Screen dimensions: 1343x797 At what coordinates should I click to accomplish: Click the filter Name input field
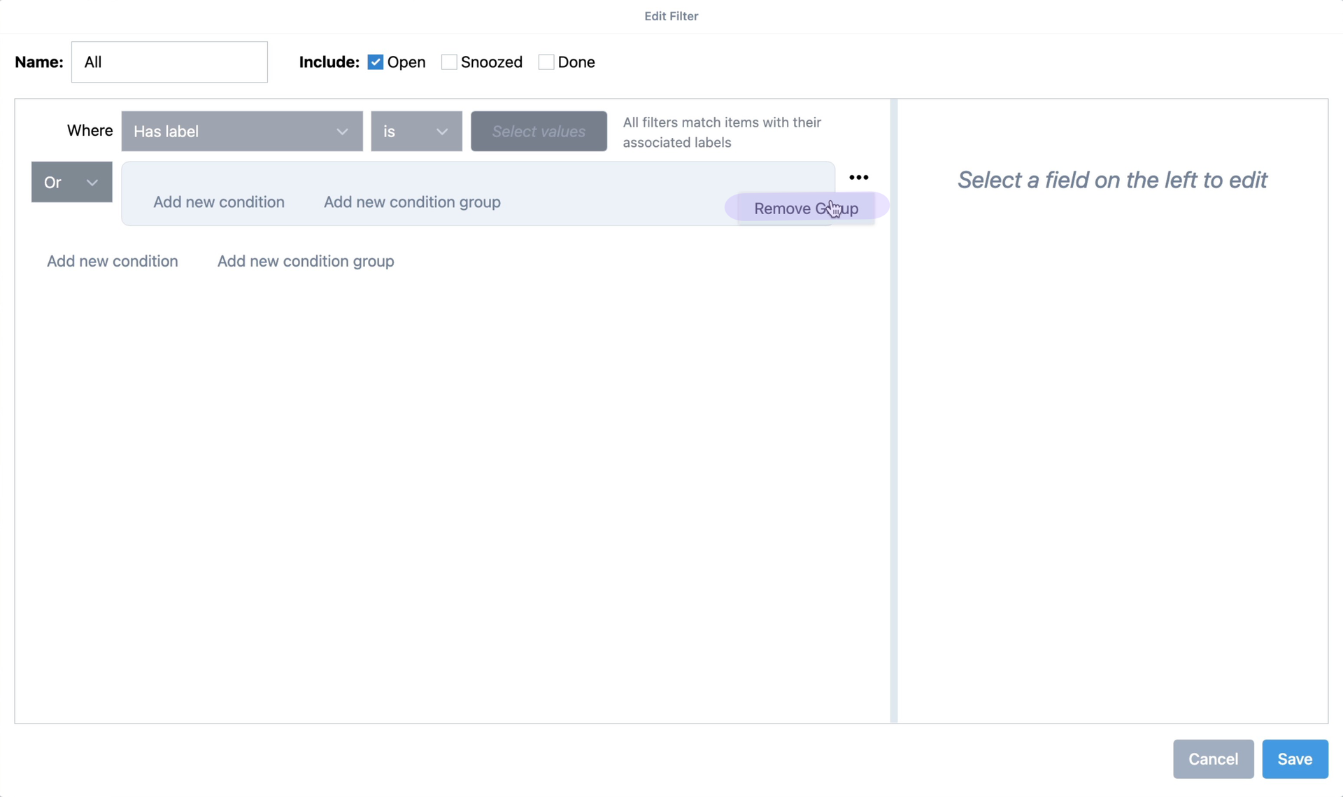(169, 62)
